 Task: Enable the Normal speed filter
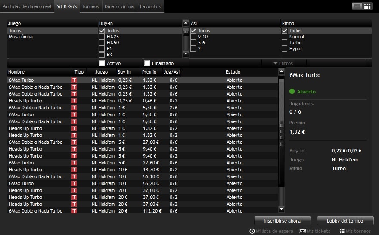[285, 37]
